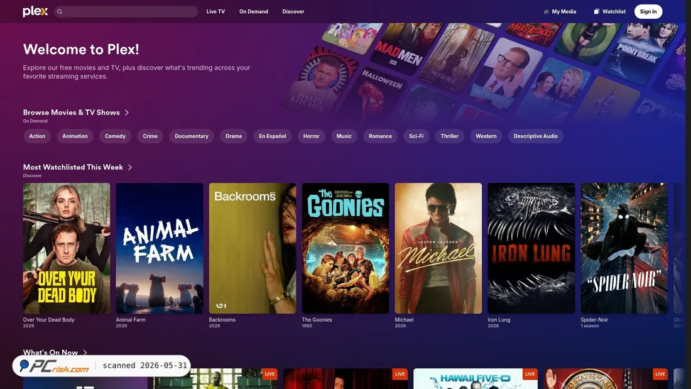
Task: Click the Plex logo
Action: click(35, 11)
